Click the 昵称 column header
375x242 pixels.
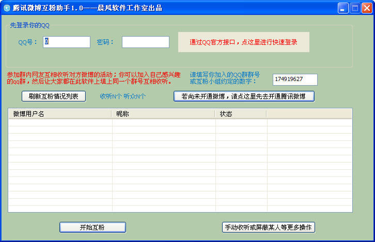pyautogui.click(x=163, y=114)
